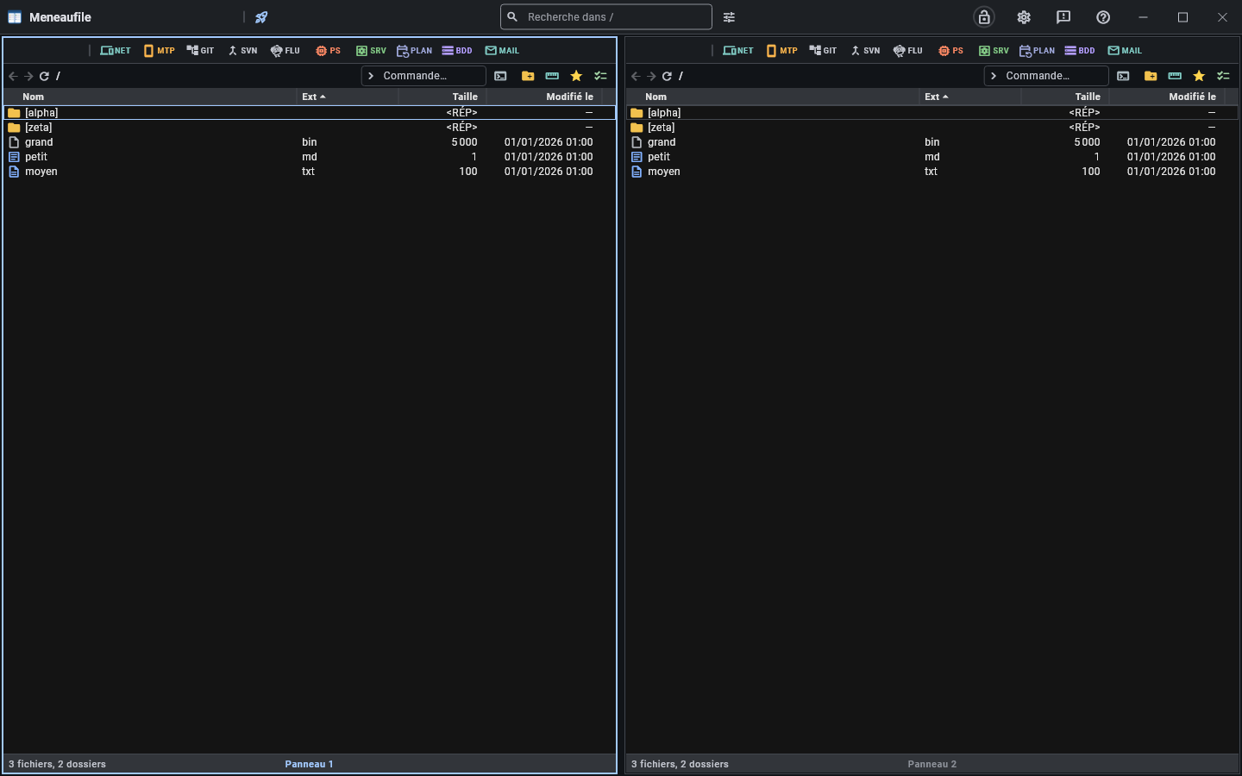Click the Commande… field in Panneau 1

pyautogui.click(x=423, y=76)
